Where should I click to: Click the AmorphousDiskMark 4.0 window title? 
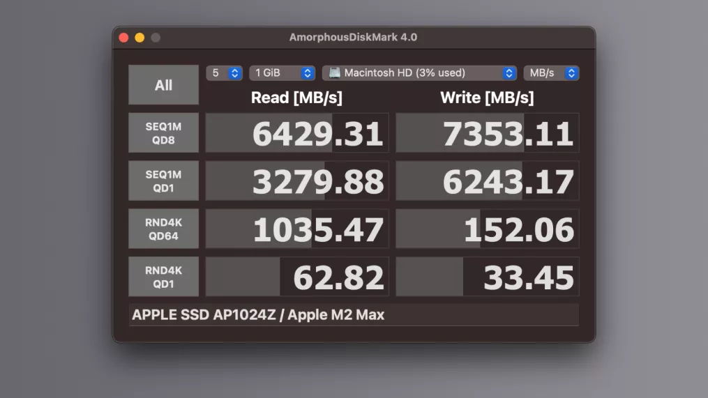pyautogui.click(x=353, y=37)
